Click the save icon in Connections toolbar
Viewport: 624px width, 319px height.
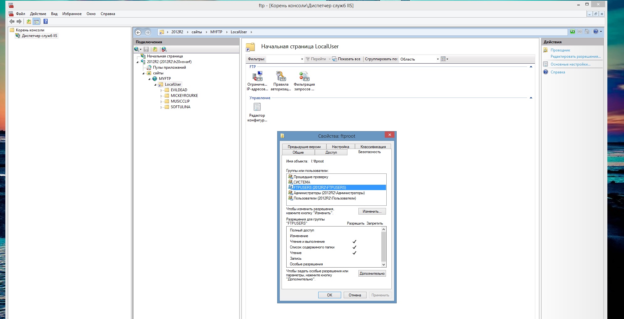click(146, 49)
